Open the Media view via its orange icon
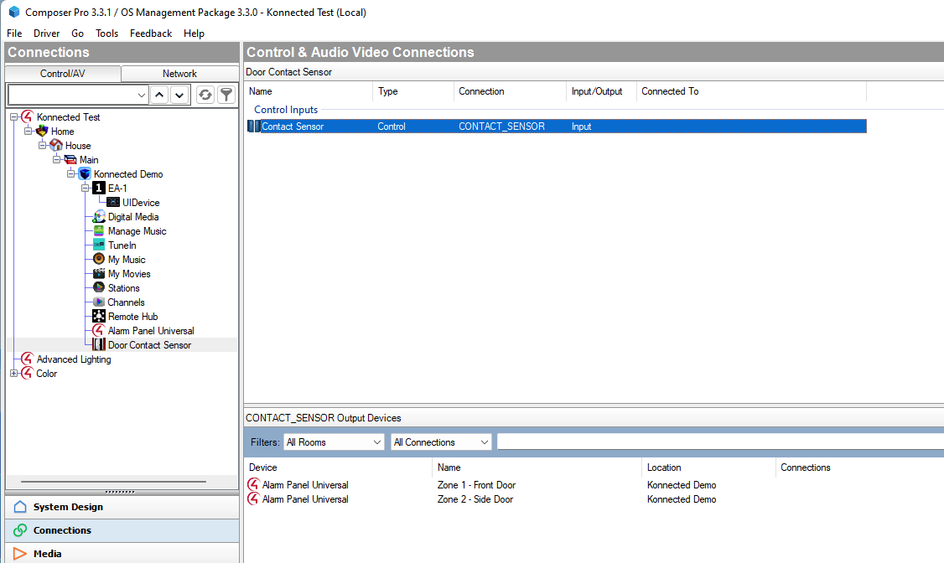The image size is (944, 563). coord(19,554)
